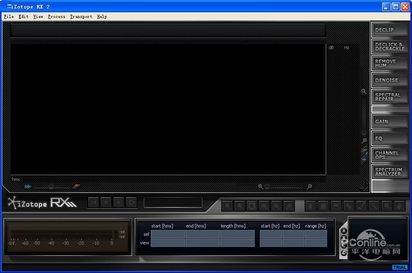
Task: Open the Denoise module
Action: pos(390,80)
